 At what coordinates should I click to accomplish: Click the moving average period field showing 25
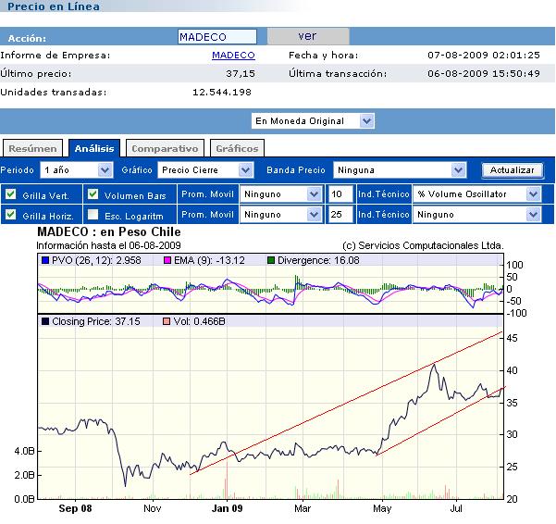tap(340, 214)
